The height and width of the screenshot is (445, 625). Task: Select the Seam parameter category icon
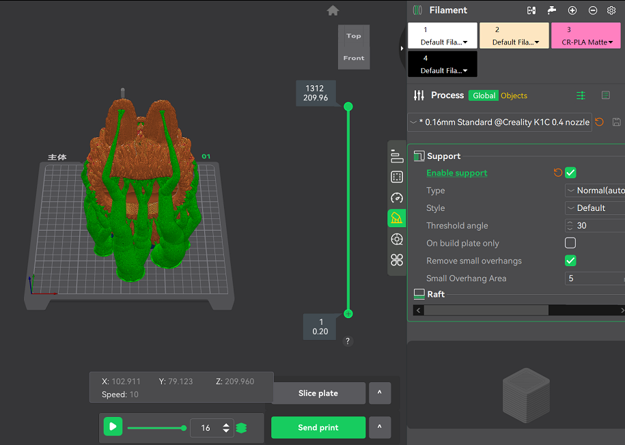[x=396, y=239]
